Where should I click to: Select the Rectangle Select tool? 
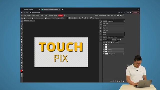[x=21, y=23]
